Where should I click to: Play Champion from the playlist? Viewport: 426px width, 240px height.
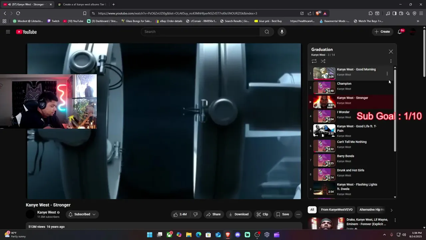(351, 88)
